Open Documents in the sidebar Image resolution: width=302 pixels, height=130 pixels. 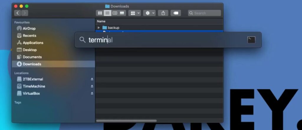coord(53,57)
